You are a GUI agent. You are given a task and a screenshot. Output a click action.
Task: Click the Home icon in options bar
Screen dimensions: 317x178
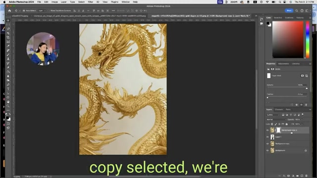pos(9,11)
